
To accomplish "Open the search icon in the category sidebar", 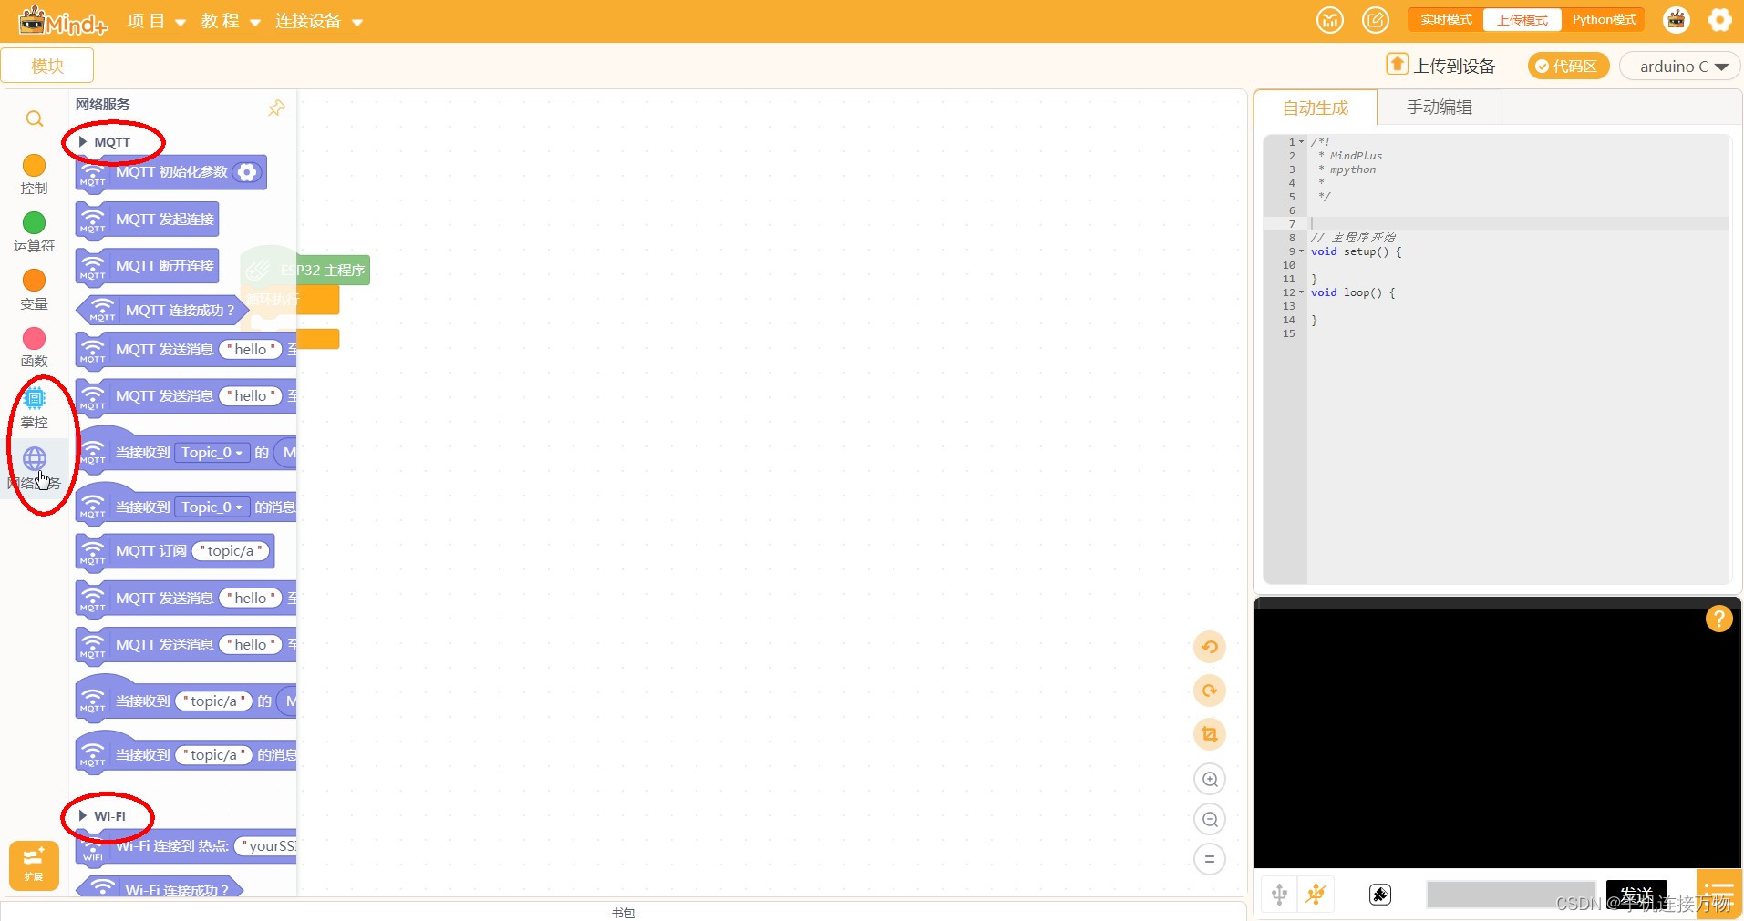I will 34,118.
